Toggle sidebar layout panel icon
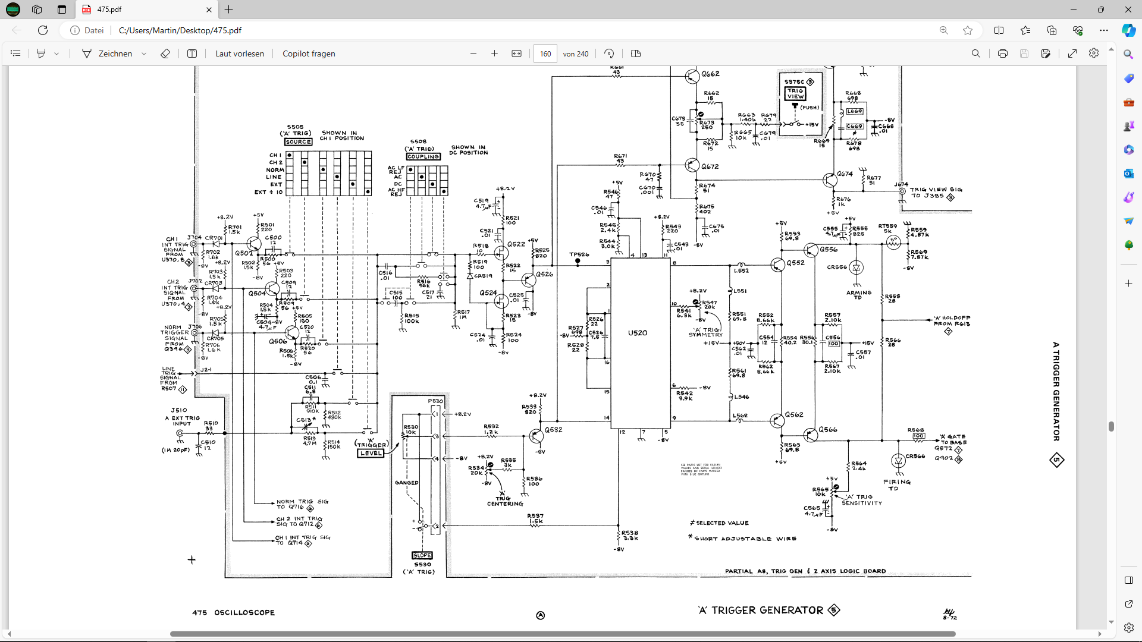This screenshot has height=642, width=1142. [1128, 580]
